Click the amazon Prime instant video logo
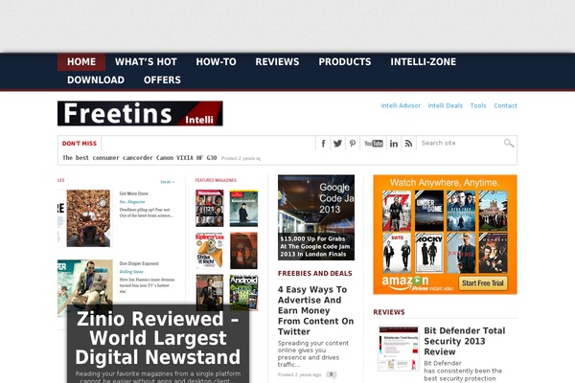This screenshot has width=575, height=383. click(417, 283)
